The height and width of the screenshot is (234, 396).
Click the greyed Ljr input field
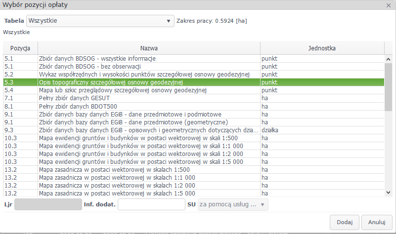pyautogui.click(x=48, y=204)
